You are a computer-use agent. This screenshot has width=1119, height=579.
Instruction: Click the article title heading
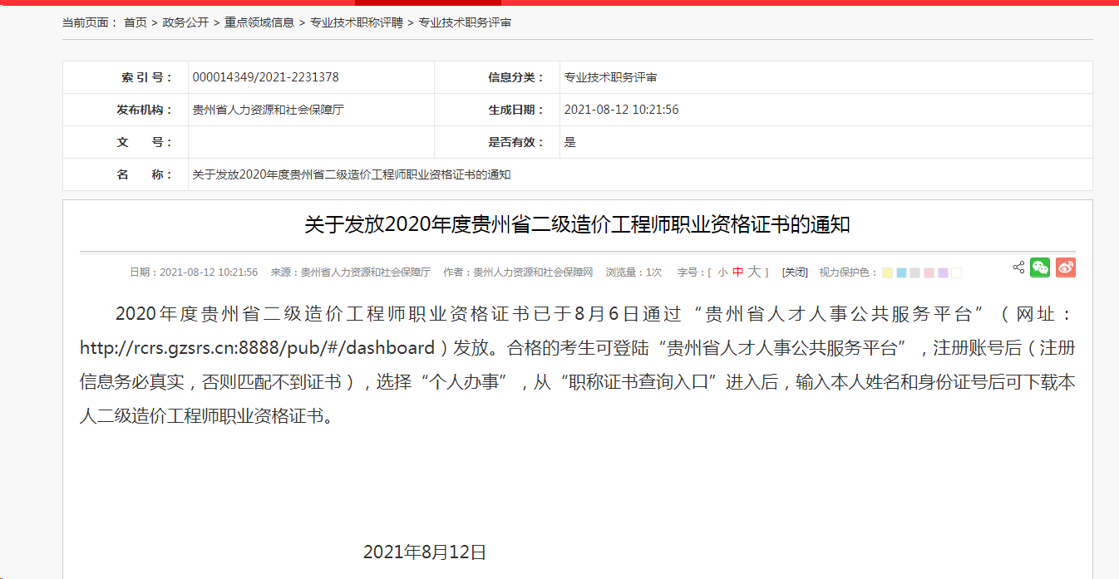(577, 225)
